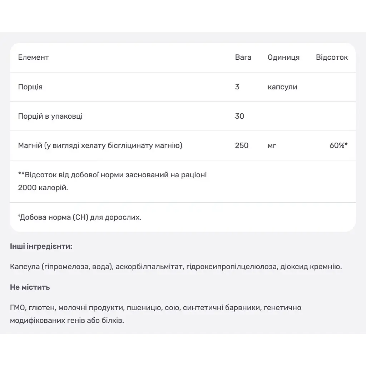Viewport: 366px width, 366px height.
Task: Select the Порція row label
Action: pyautogui.click(x=30, y=87)
